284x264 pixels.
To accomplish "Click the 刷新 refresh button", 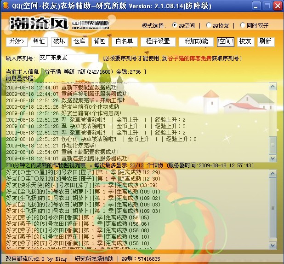I will click(266, 42).
